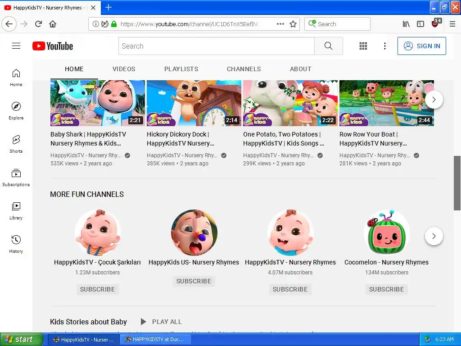Screen dimensions: 461x346
Task: Switch to the PLAYLISTS channel tab
Action: click(x=181, y=69)
